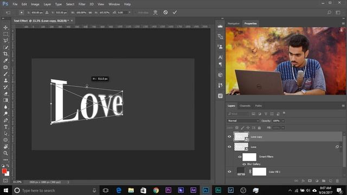Click the add layer mask button
The image size is (347, 195).
point(310,181)
